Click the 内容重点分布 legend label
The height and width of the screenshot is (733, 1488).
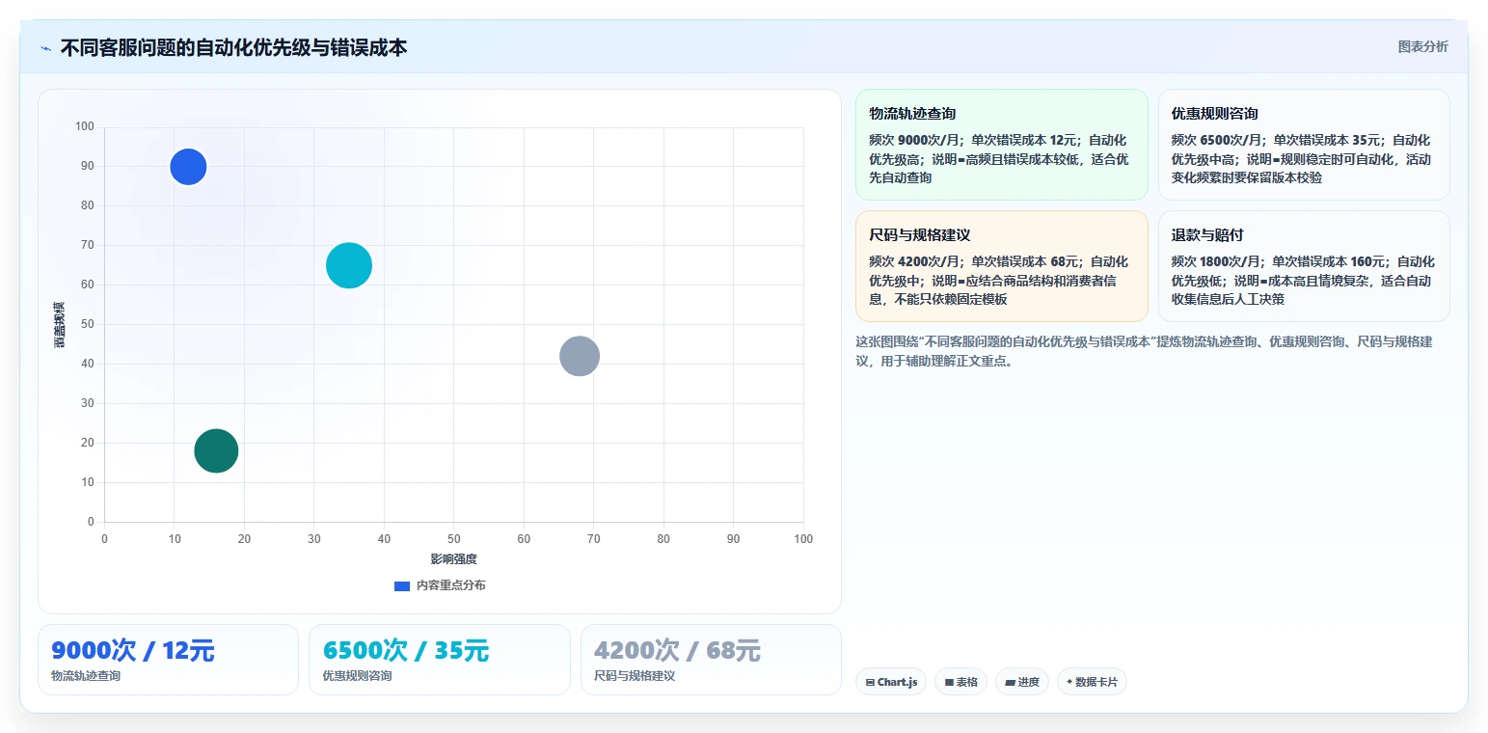(x=451, y=585)
